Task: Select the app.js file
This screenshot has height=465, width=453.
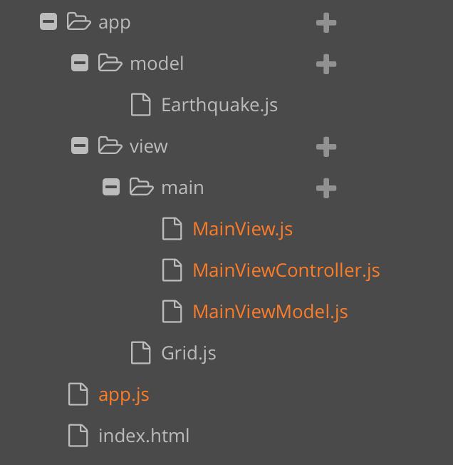Action: tap(124, 395)
